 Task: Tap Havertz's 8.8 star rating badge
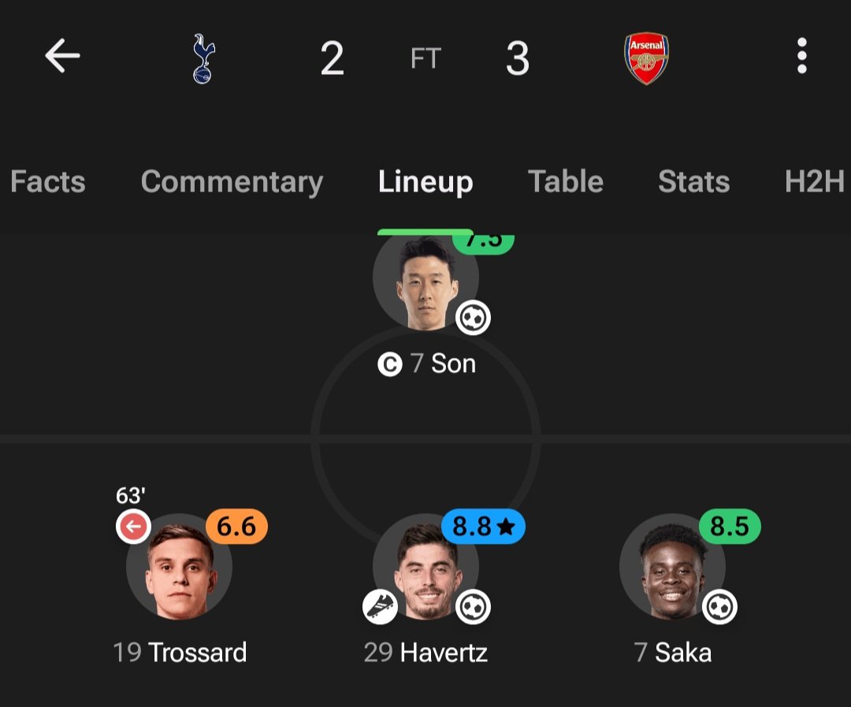(483, 527)
